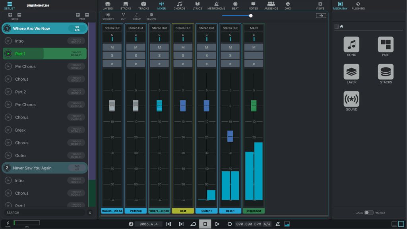Screen dimensions: 407x229
Task: Switch to the Mixer tab
Action: pyautogui.click(x=161, y=6)
